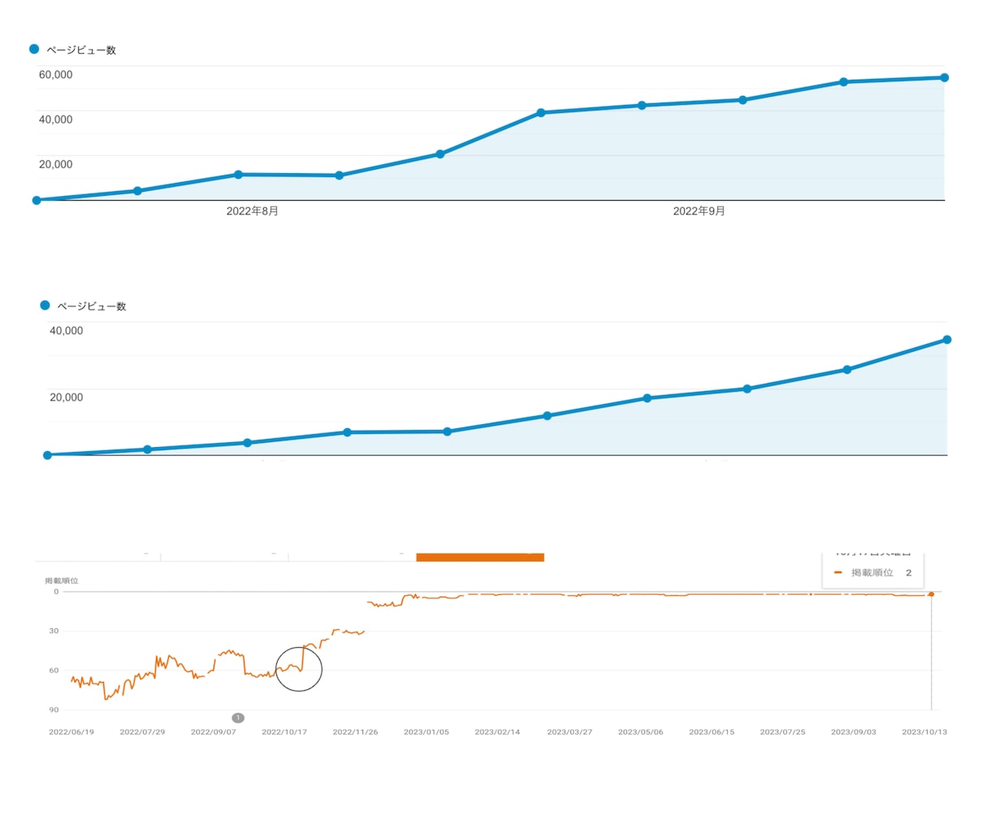
Task: Click the orange 掲載順位 tooltip legend dash
Action: pos(837,572)
